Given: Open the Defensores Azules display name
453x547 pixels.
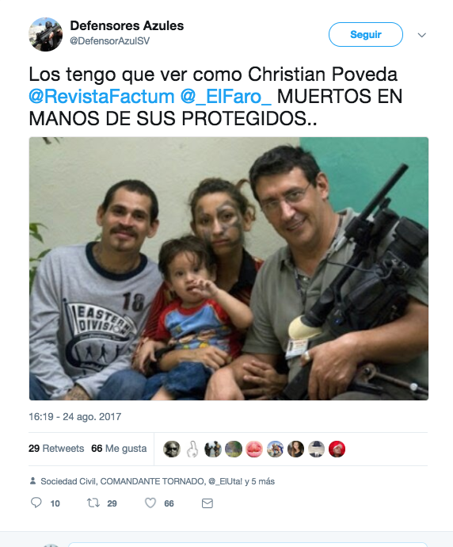Looking at the screenshot, I should tap(127, 25).
